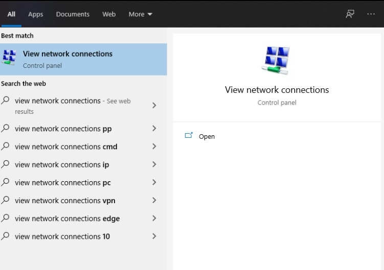Expand chevron for the 'vpn' suggestion
The image size is (384, 270).
click(x=154, y=200)
